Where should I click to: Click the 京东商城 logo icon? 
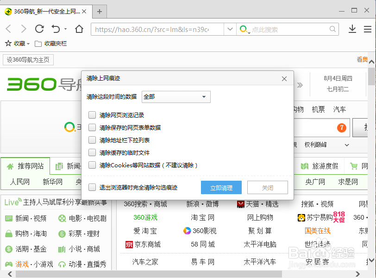[129, 245]
